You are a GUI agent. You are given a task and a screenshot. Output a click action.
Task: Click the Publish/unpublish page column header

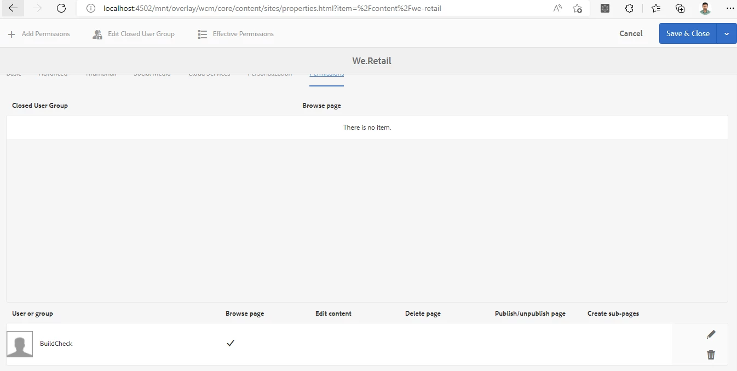click(x=530, y=314)
